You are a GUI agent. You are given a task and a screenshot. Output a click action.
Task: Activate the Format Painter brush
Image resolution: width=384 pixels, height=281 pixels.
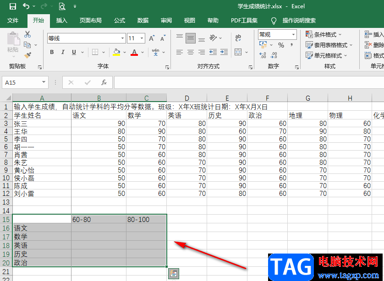point(27,55)
